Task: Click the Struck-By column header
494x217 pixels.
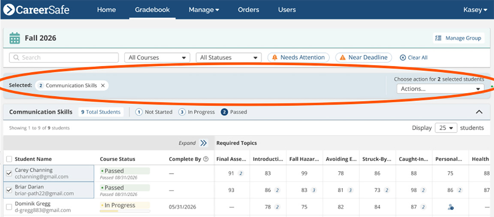Action: click(377, 159)
